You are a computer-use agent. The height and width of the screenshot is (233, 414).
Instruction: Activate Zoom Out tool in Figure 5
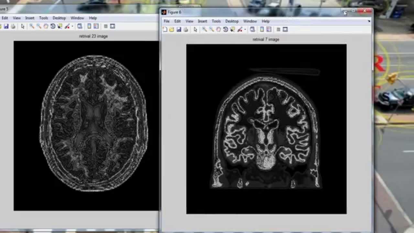point(39,26)
